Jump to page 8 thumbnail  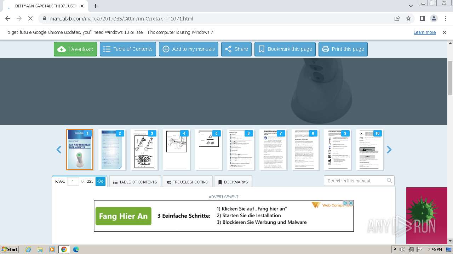point(305,150)
